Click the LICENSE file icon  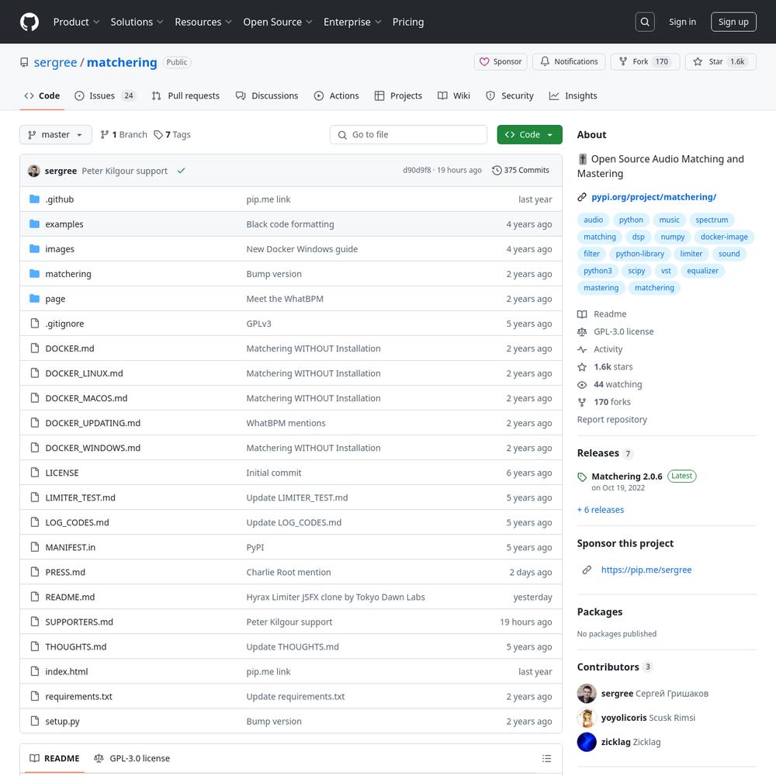pyautogui.click(x=35, y=472)
